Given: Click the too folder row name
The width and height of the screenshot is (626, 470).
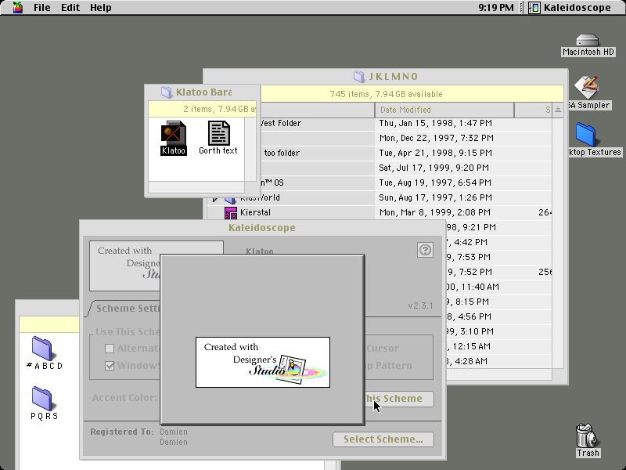Looking at the screenshot, I should point(282,153).
